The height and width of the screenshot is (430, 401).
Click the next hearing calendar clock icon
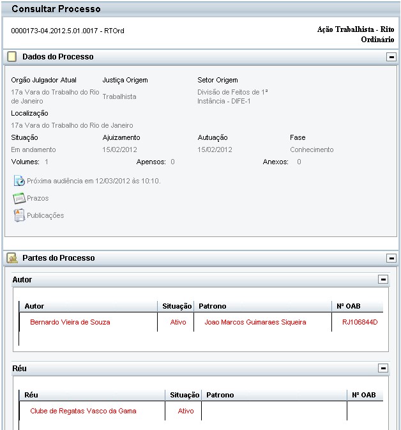19,181
